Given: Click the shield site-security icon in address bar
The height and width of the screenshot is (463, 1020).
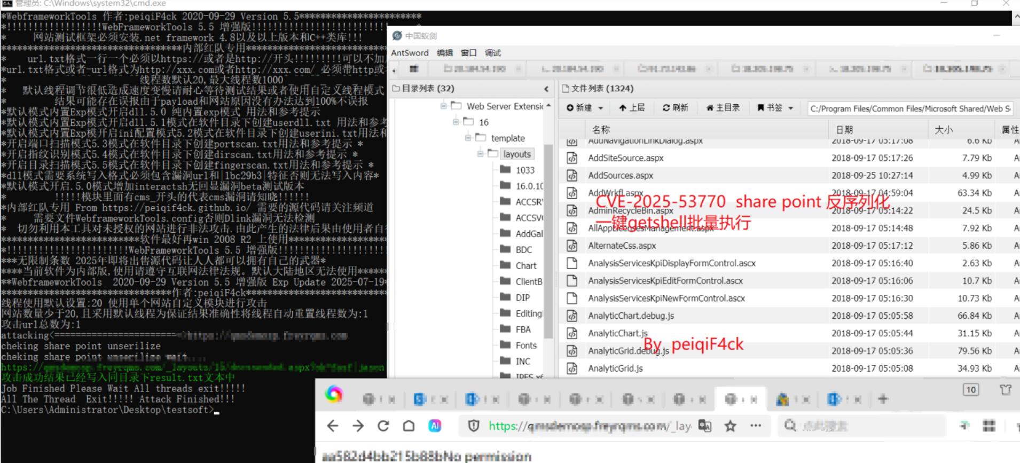Looking at the screenshot, I should [x=473, y=426].
